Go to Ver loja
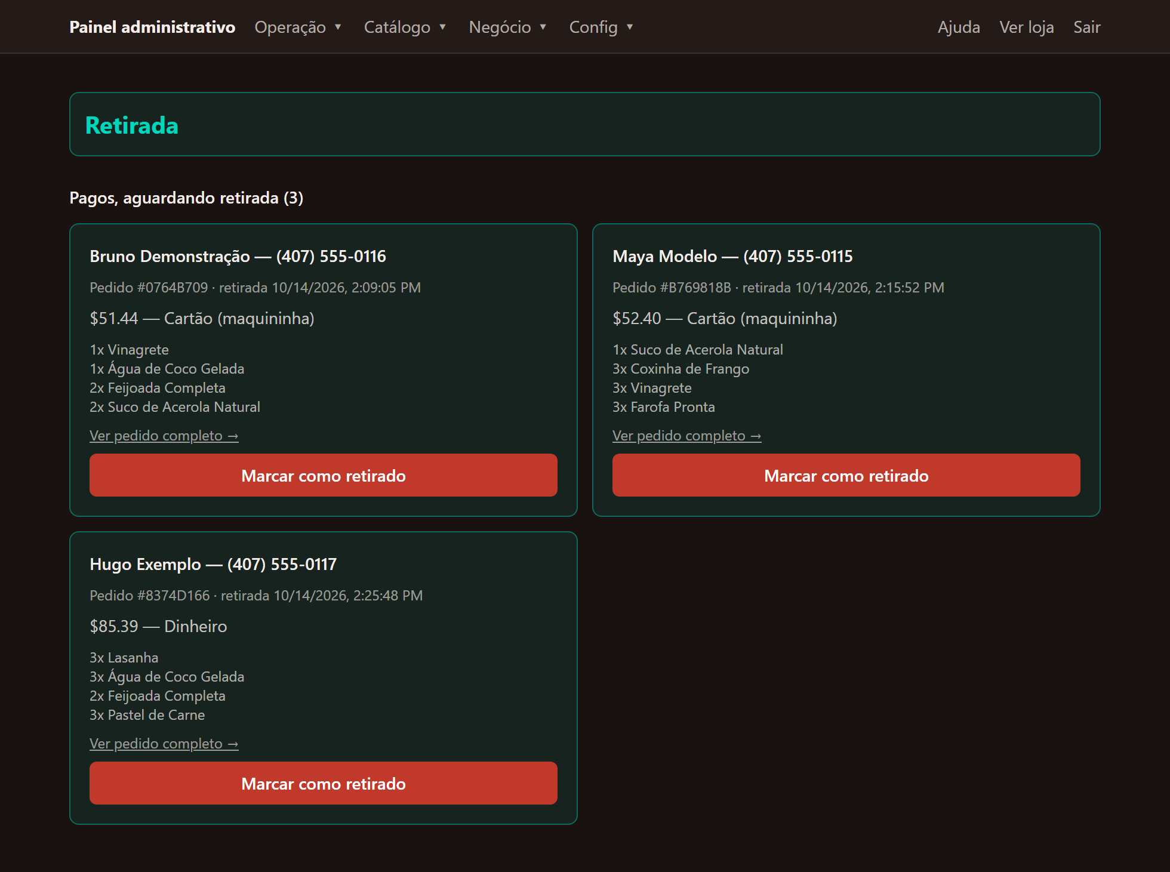Viewport: 1170px width, 872px height. 1027,27
